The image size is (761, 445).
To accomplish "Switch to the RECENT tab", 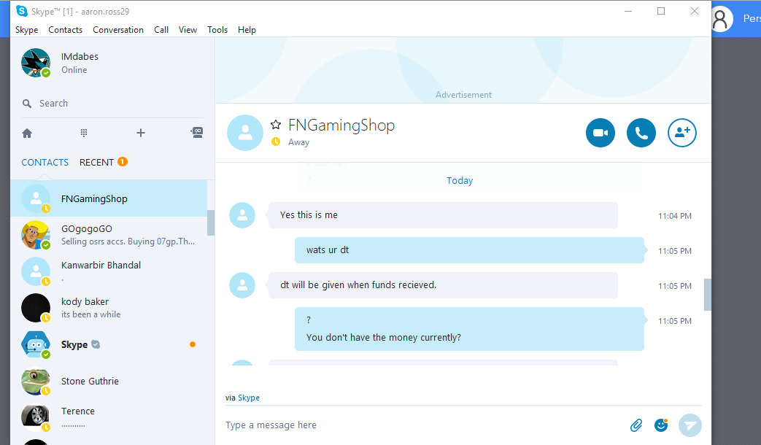I will pos(96,162).
